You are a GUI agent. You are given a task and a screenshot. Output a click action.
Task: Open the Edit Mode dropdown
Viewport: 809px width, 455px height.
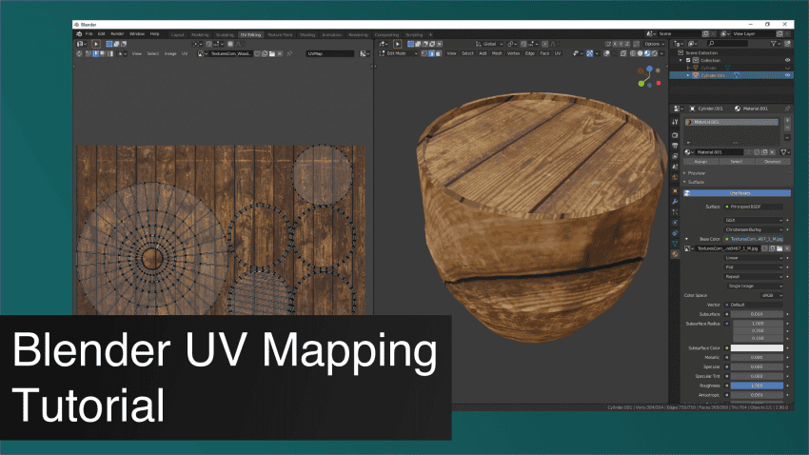[x=398, y=53]
